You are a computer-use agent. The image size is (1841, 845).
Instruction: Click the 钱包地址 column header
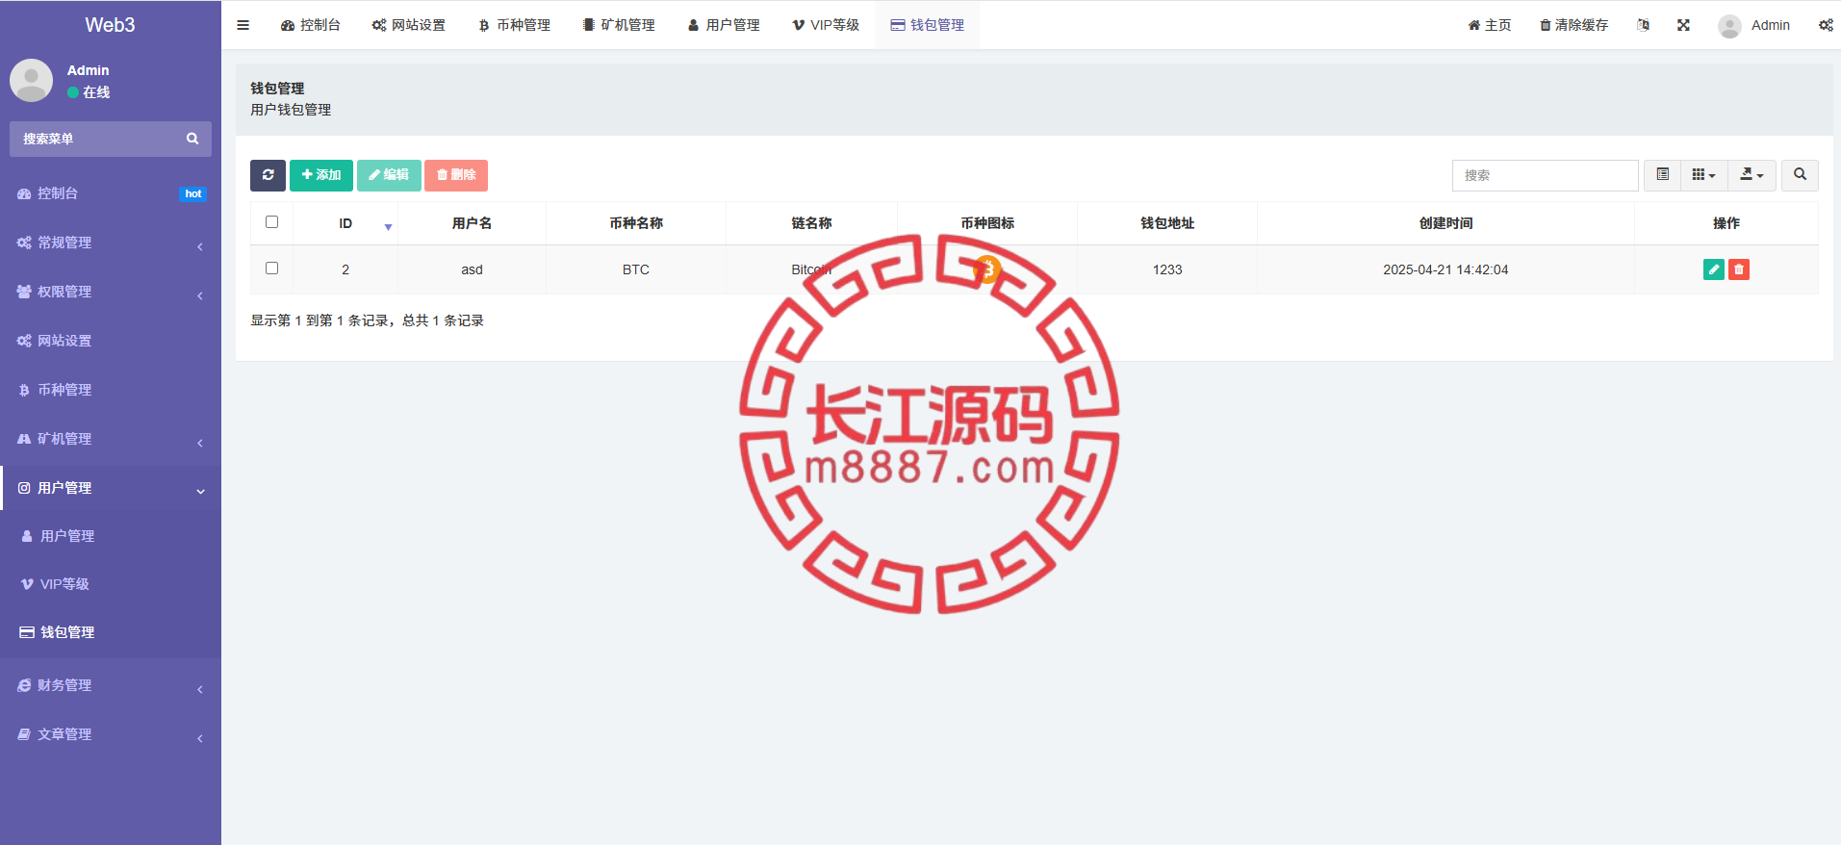pyautogui.click(x=1167, y=223)
